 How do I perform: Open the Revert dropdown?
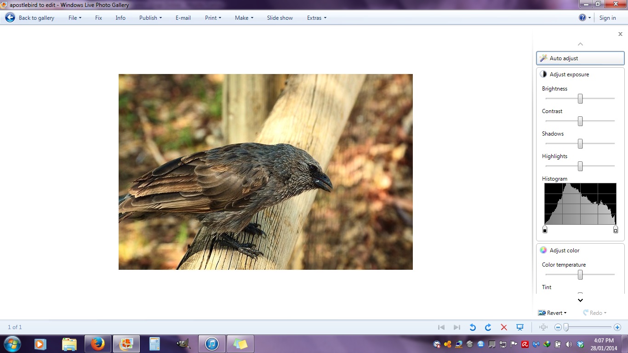pyautogui.click(x=552, y=313)
